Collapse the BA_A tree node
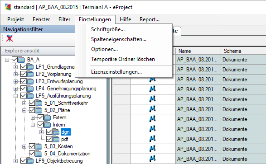The width and height of the screenshot is (266, 164). point(7,60)
